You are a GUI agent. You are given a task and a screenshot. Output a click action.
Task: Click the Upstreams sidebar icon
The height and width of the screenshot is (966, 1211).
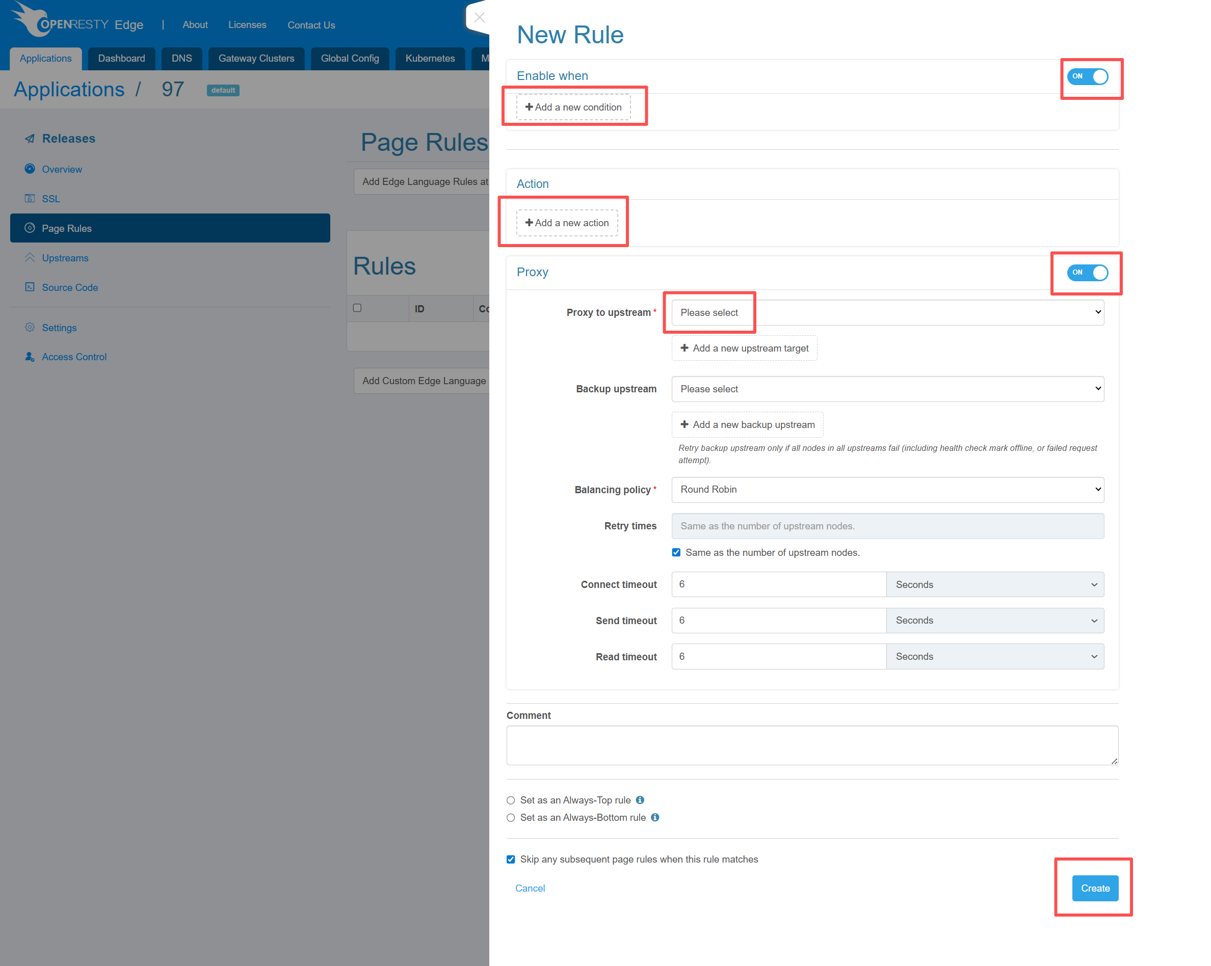click(30, 257)
